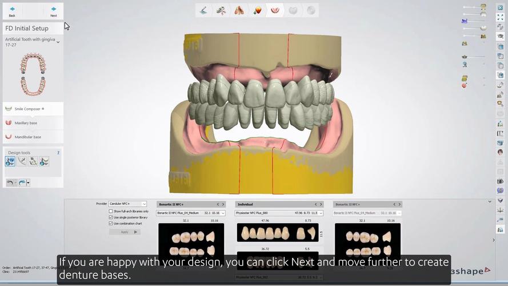Click the fit-to-view expand arrows icon

[500, 18]
